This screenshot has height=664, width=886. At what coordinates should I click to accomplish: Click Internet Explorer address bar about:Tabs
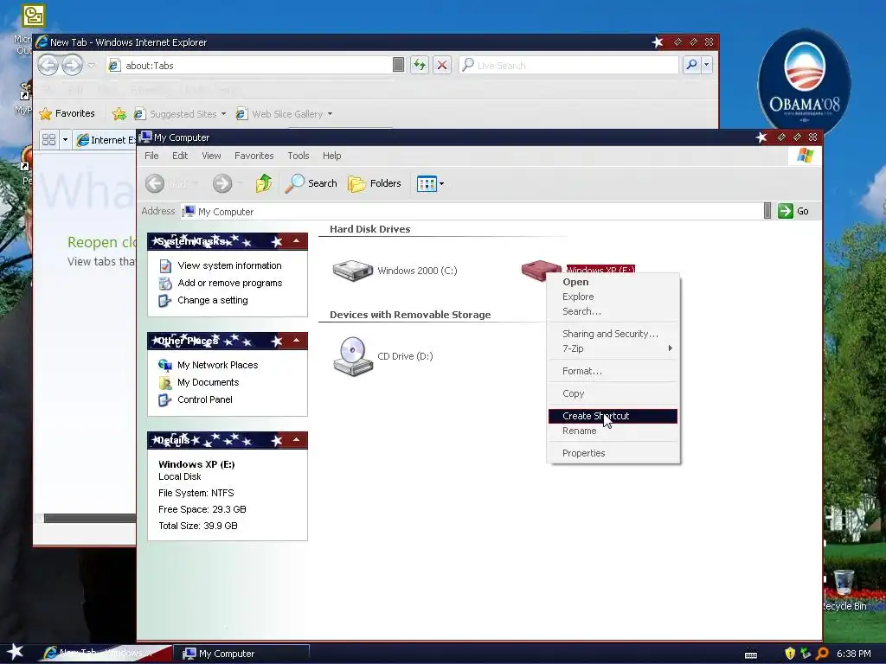(x=248, y=66)
